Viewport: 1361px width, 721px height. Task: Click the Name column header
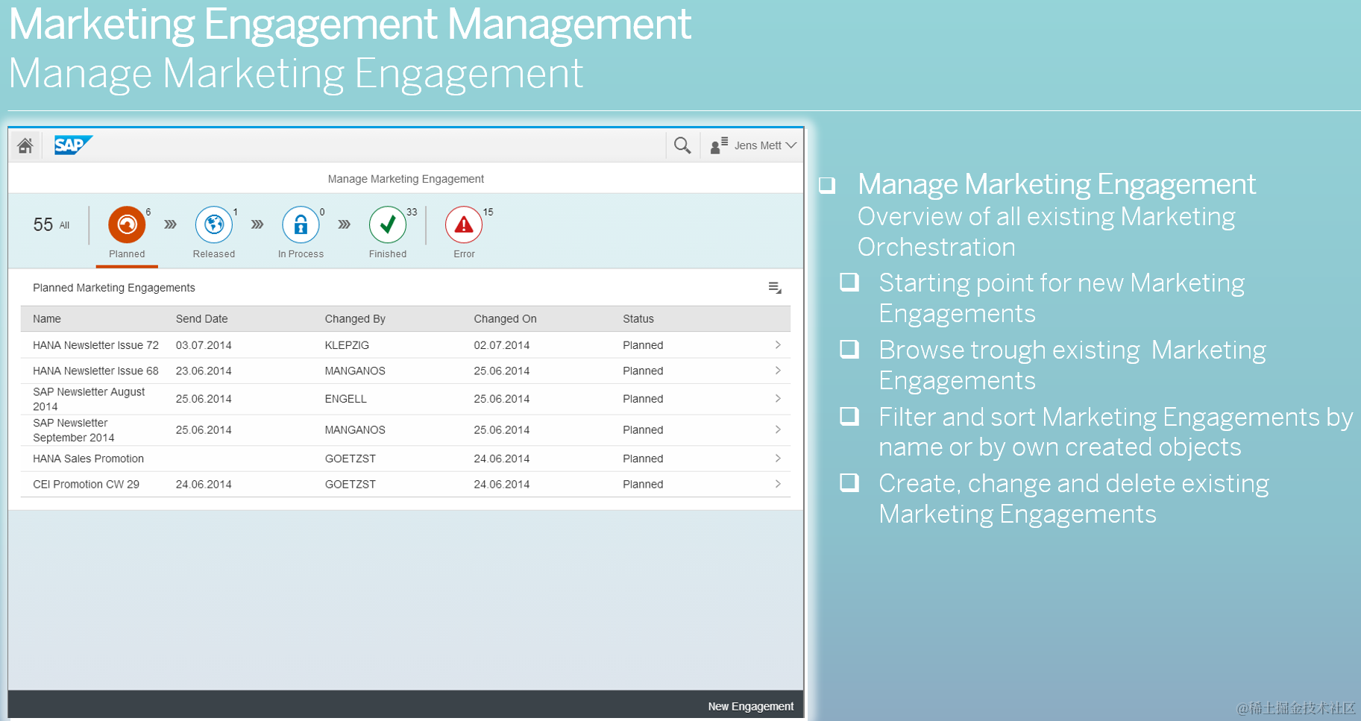pyautogui.click(x=47, y=318)
